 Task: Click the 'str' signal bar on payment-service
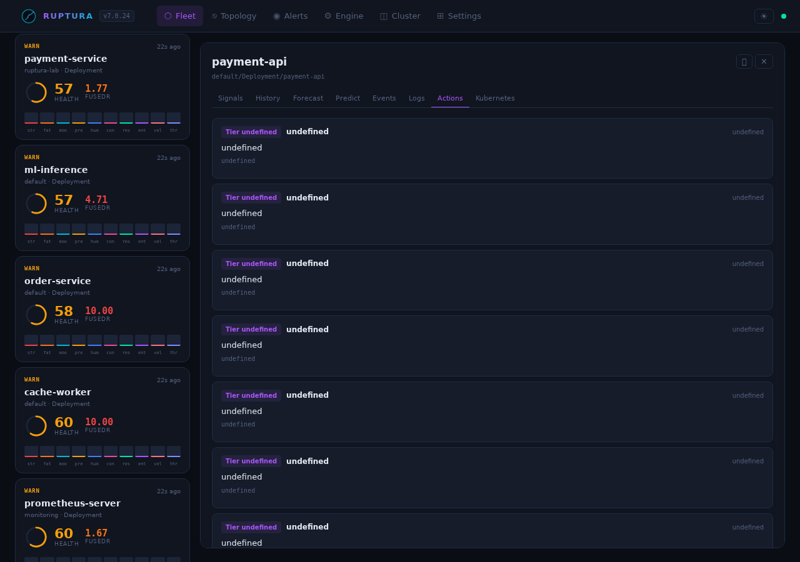[x=31, y=118]
